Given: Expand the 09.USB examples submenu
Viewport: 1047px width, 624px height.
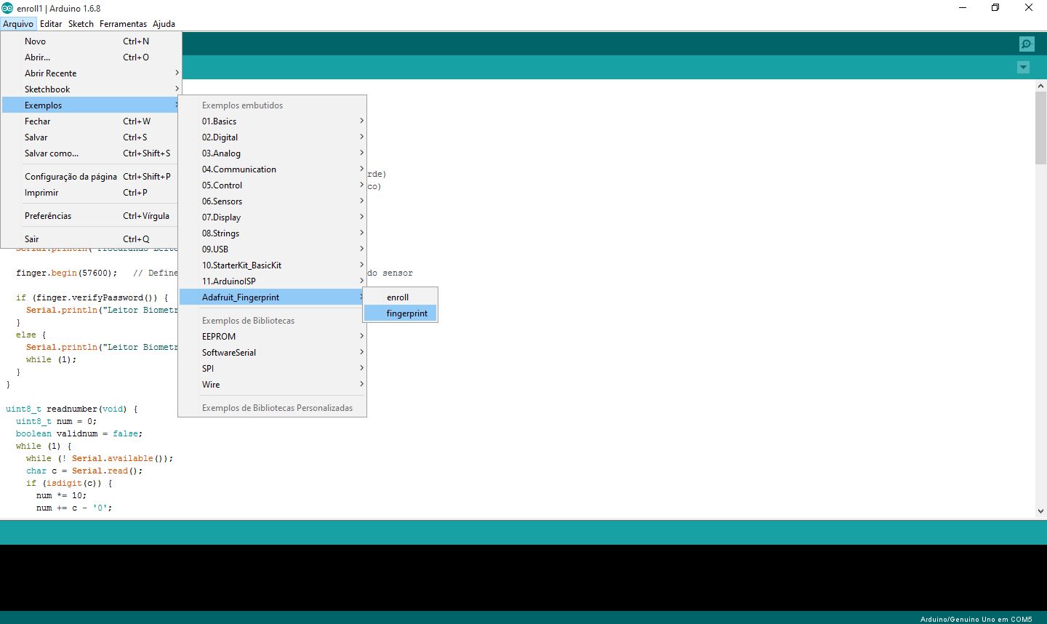Looking at the screenshot, I should coord(272,249).
